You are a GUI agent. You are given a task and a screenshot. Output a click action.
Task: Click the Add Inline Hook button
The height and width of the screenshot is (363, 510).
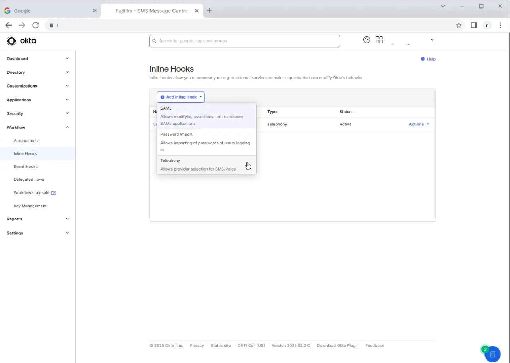point(181,97)
